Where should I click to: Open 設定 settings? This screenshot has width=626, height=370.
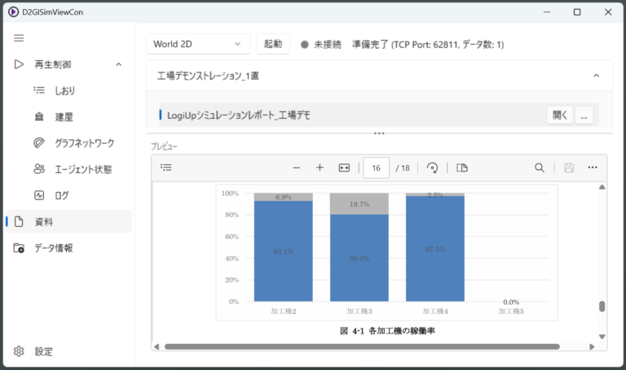68,351
